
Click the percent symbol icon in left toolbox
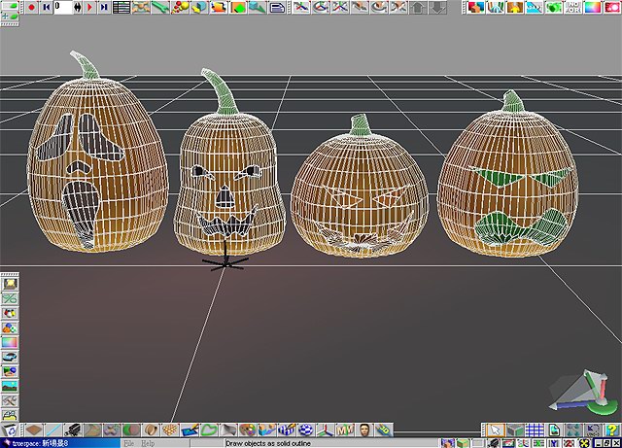click(10, 300)
